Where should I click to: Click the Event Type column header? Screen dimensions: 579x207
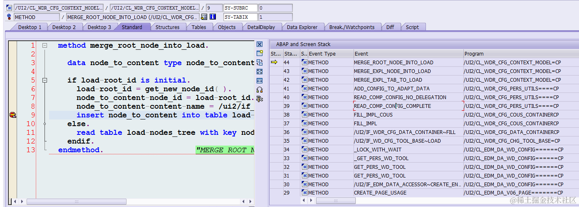pos(331,54)
